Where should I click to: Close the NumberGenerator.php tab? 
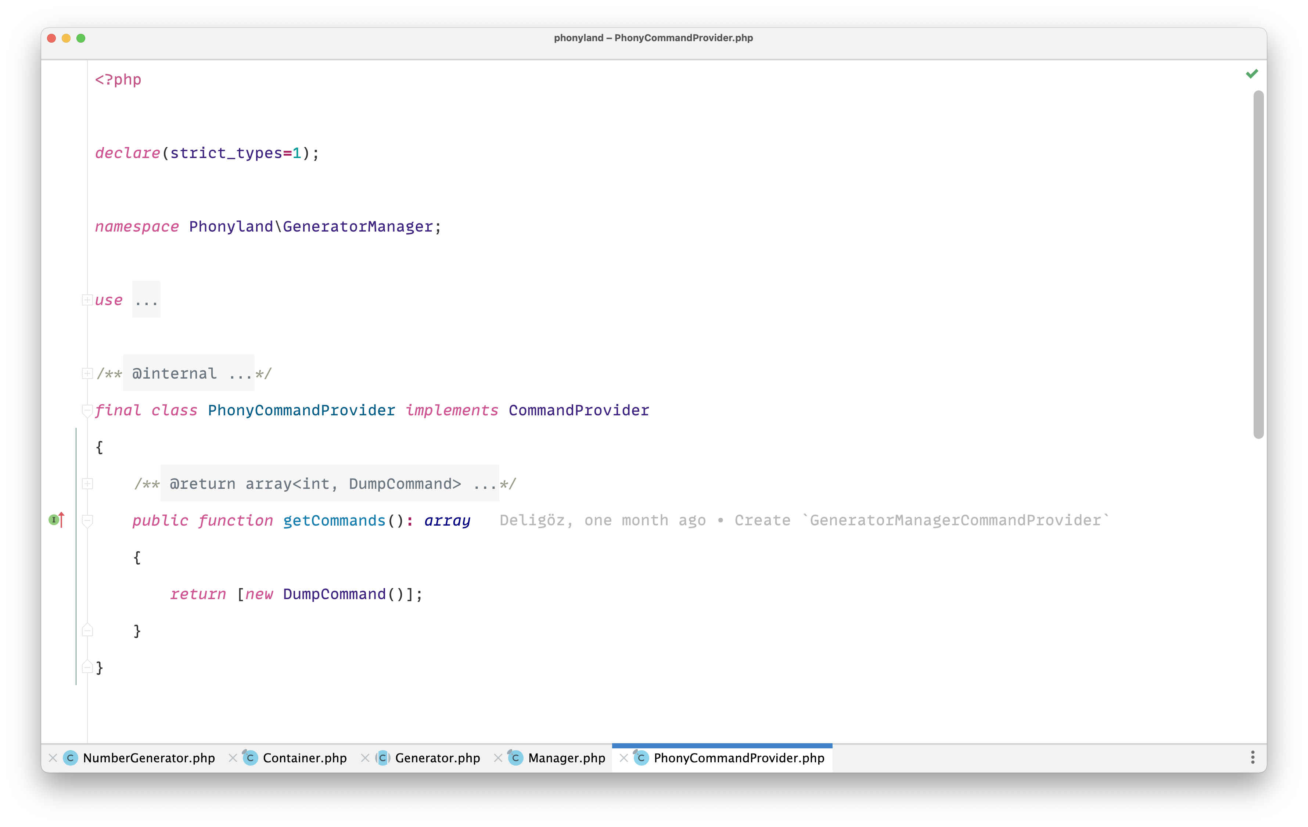(53, 758)
